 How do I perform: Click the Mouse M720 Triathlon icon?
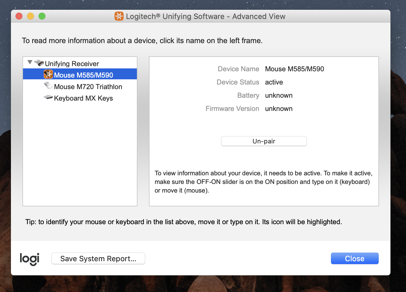coord(48,86)
